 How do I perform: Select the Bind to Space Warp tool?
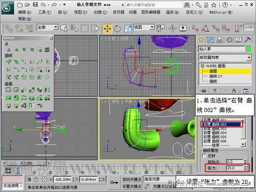click(30, 28)
